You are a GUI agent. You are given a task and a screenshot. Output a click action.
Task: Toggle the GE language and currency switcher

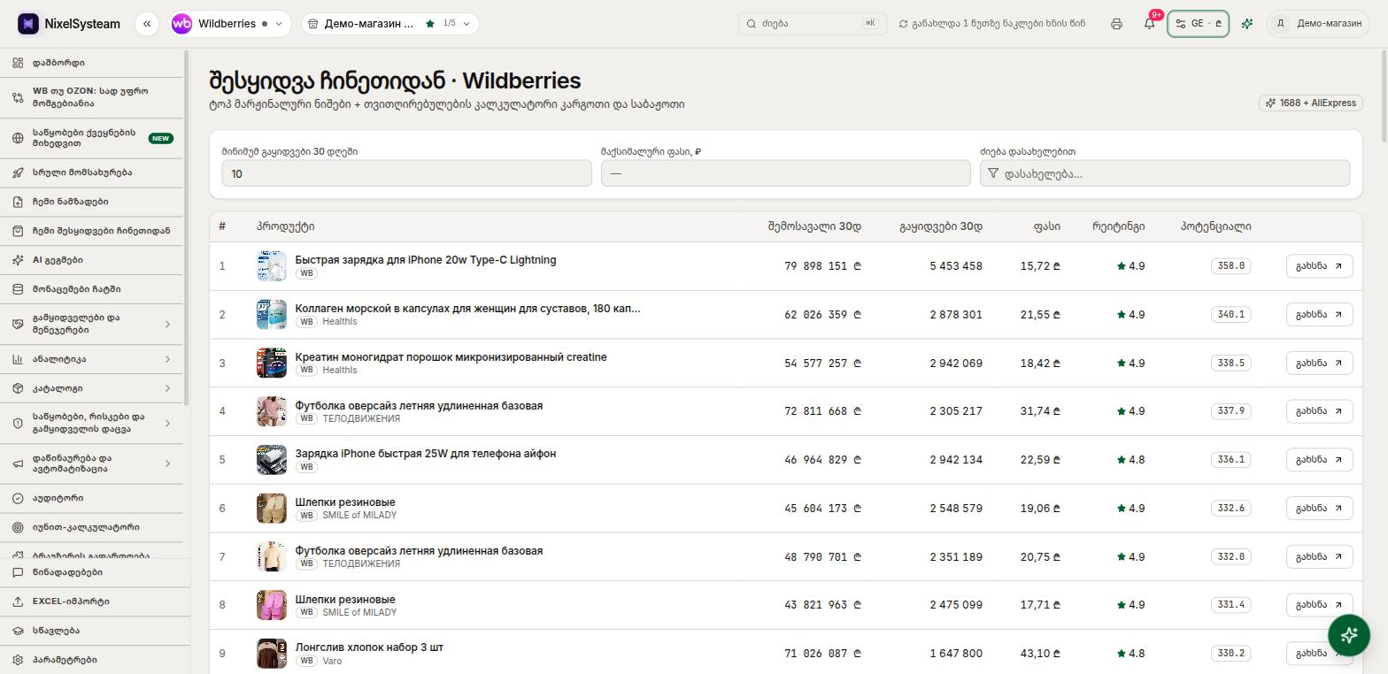[x=1198, y=24]
